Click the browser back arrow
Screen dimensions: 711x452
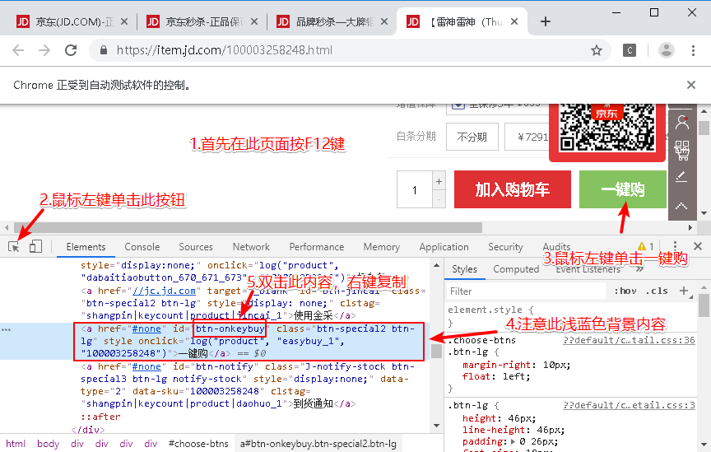(x=18, y=50)
